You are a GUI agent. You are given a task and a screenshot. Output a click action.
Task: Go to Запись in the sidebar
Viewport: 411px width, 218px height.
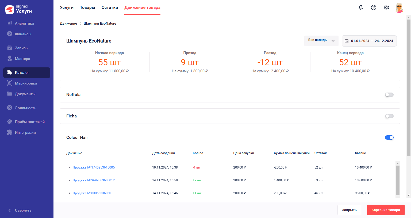tap(27, 48)
